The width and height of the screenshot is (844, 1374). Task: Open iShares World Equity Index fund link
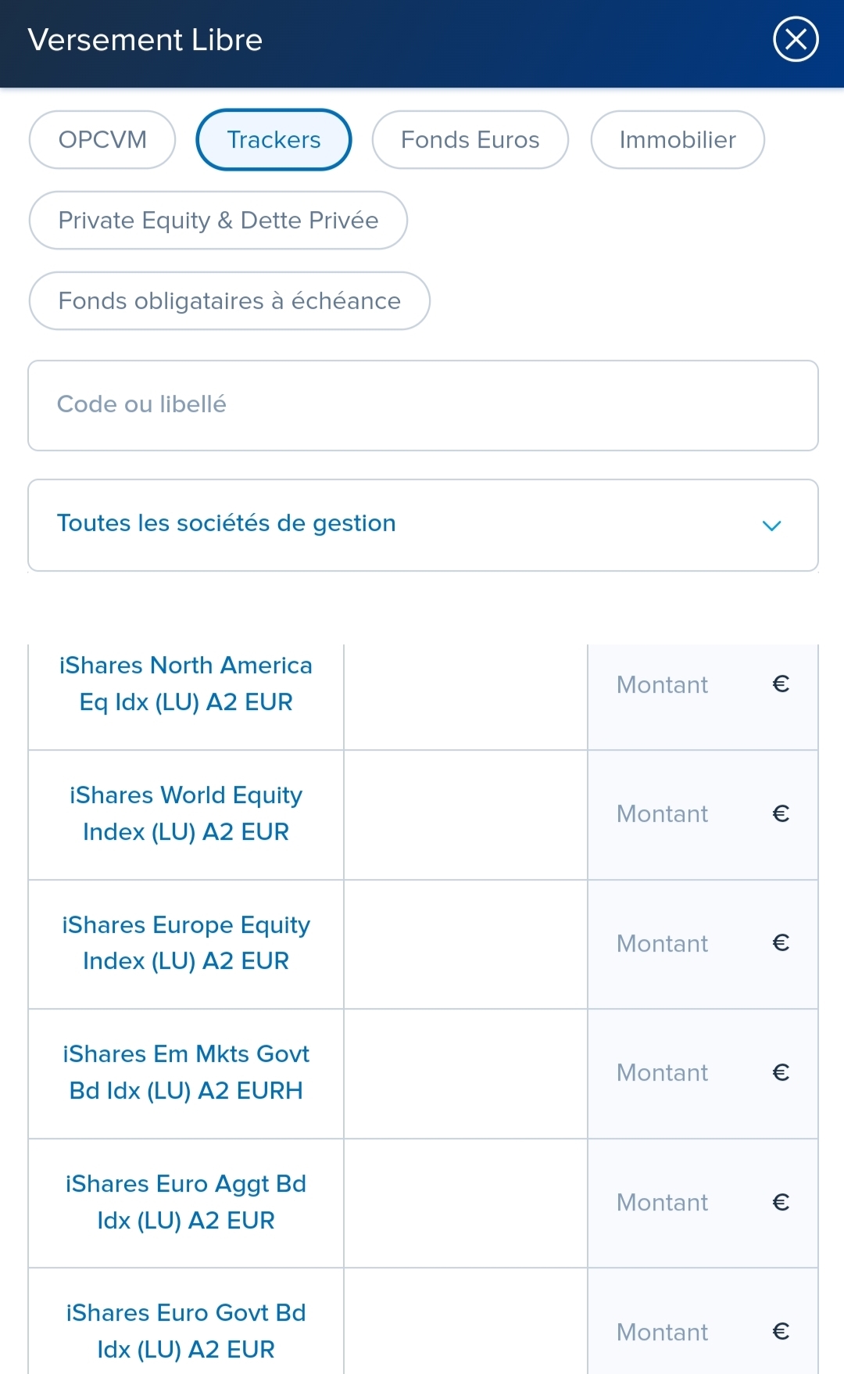coord(186,813)
